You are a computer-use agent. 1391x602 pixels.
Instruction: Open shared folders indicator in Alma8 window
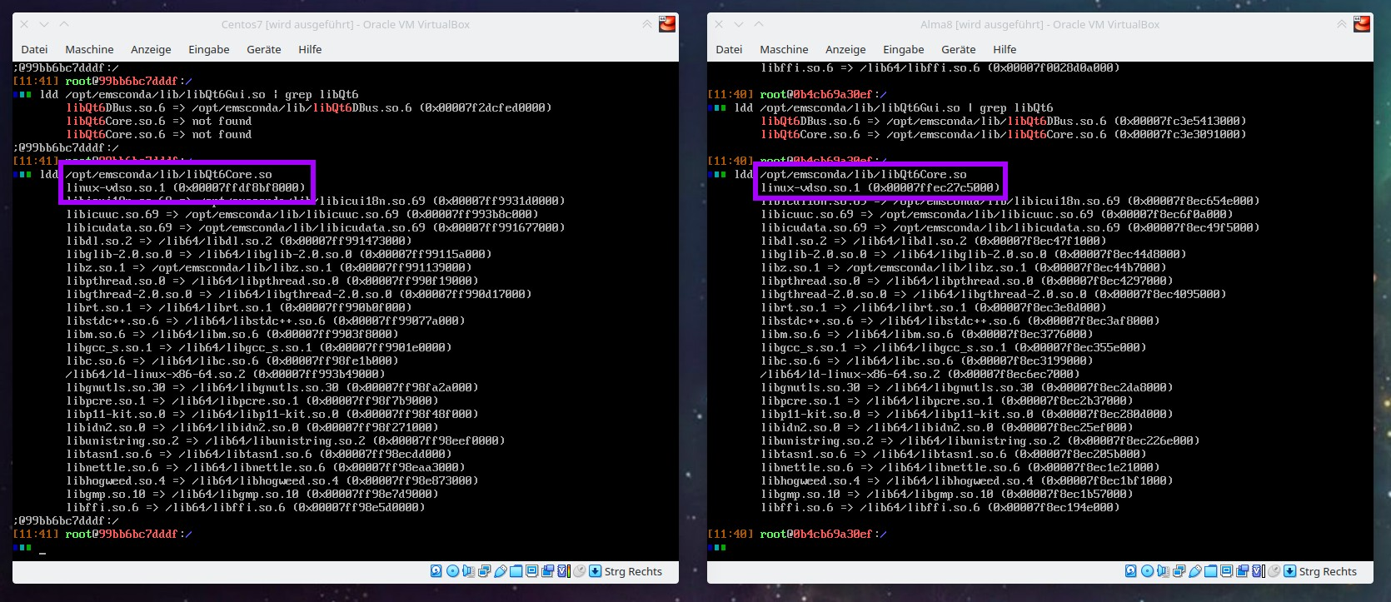coord(1211,571)
